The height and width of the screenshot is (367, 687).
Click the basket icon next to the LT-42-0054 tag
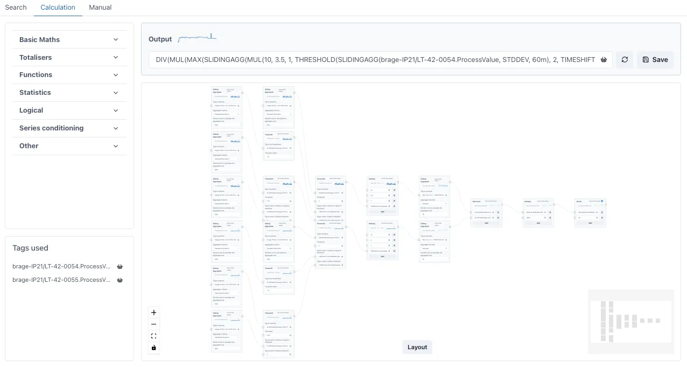tap(120, 266)
